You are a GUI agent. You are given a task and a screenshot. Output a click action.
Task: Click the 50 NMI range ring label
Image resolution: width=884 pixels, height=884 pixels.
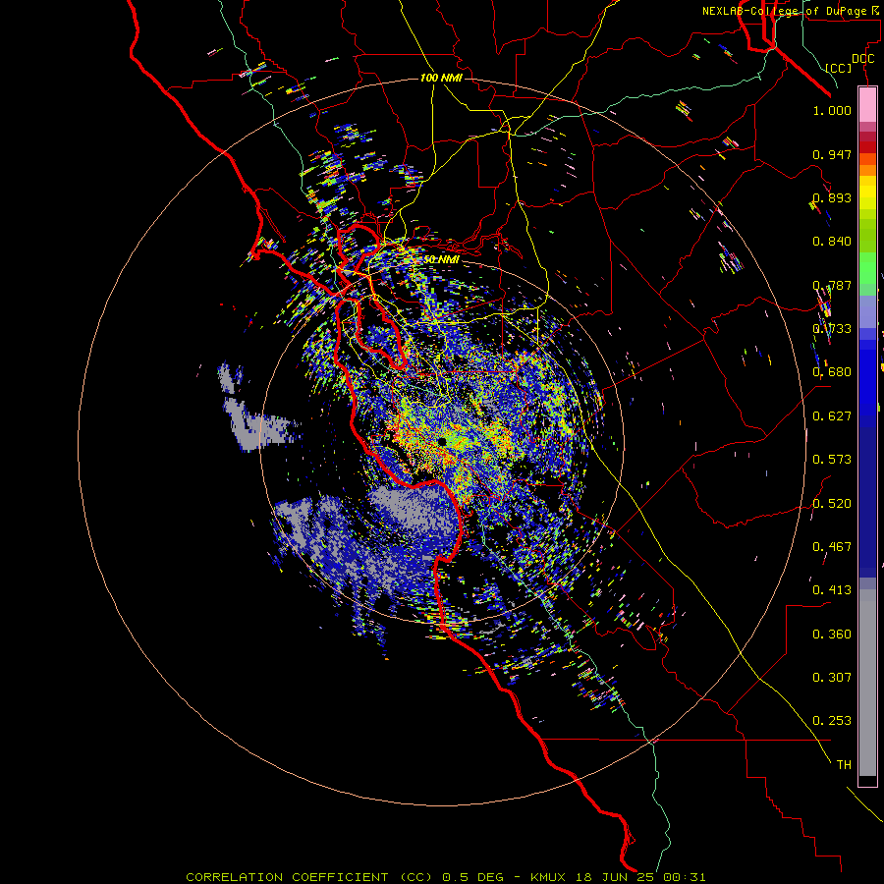pyautogui.click(x=441, y=260)
